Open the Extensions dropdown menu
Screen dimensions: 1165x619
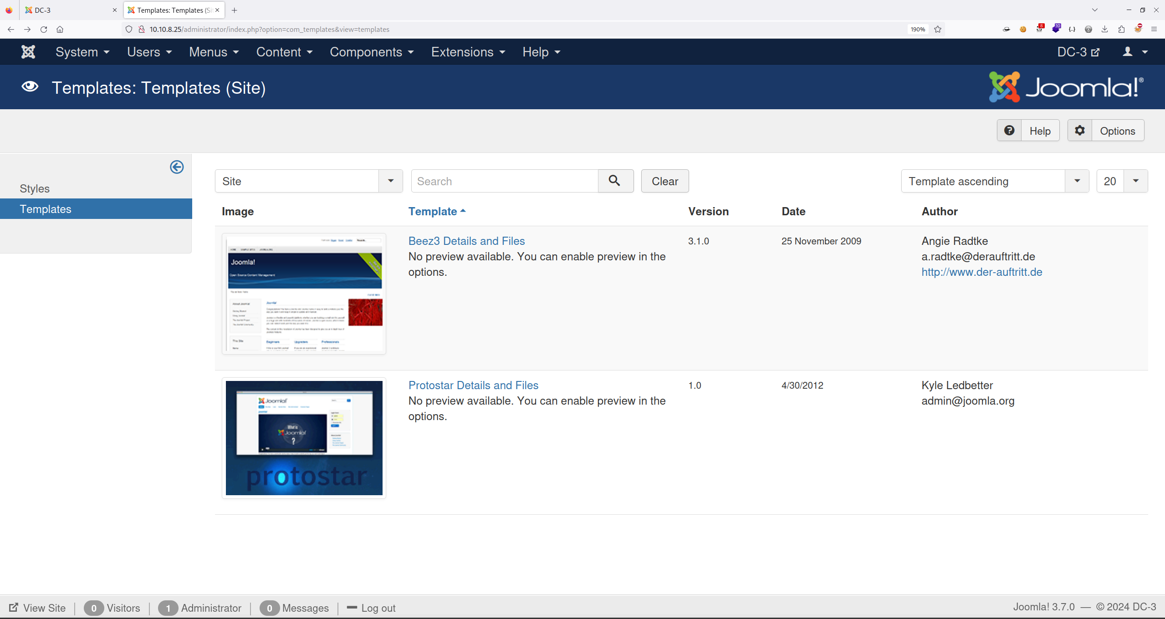point(468,52)
